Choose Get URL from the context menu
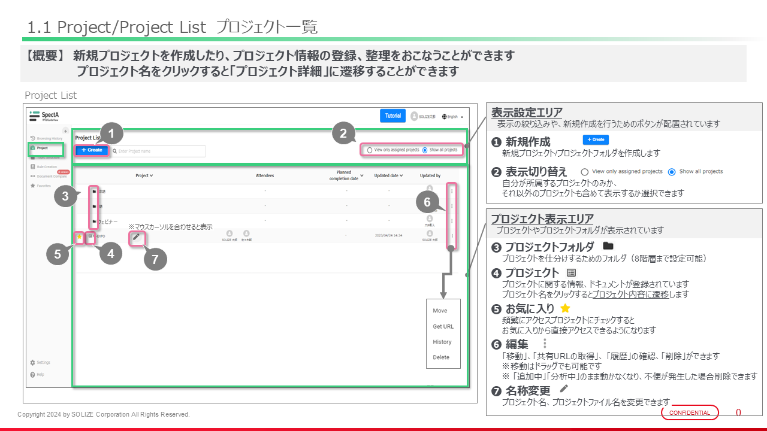The width and height of the screenshot is (767, 431). [443, 326]
